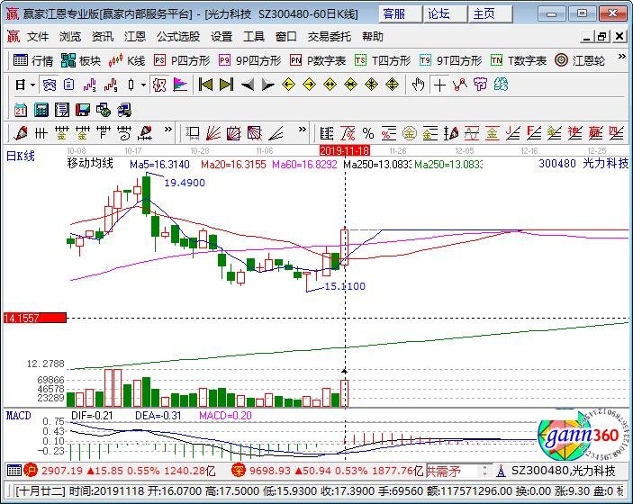Select the fan lines drawing tool
Viewport: 633px width, 504px height.
213,133
